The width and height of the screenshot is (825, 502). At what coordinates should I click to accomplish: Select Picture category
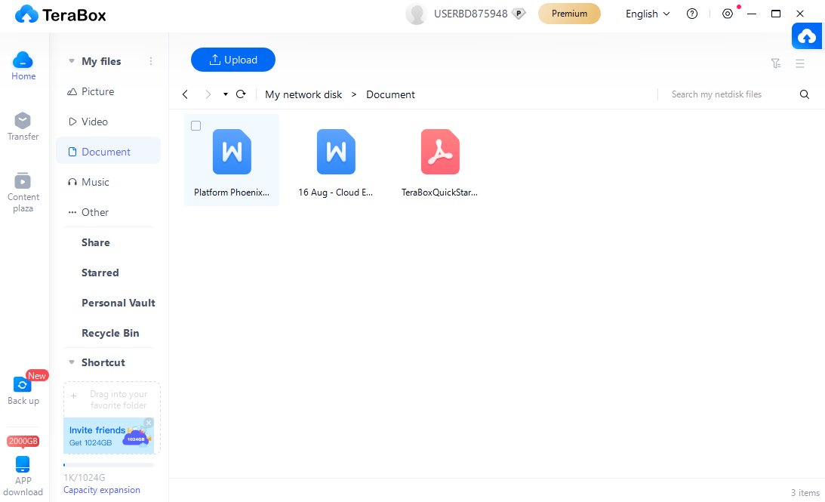(x=108, y=91)
